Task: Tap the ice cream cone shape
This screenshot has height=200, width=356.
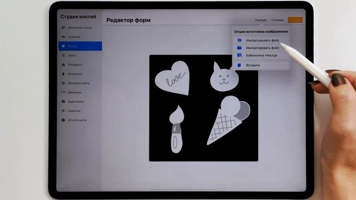Action: [x=228, y=120]
